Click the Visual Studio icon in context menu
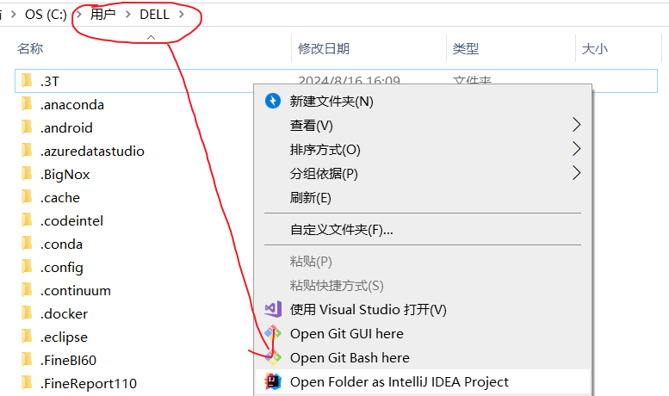This screenshot has height=396, width=669. pyautogui.click(x=273, y=309)
